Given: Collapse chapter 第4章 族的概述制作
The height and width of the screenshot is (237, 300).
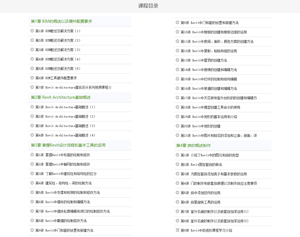Looking at the screenshot, I should [223, 145].
